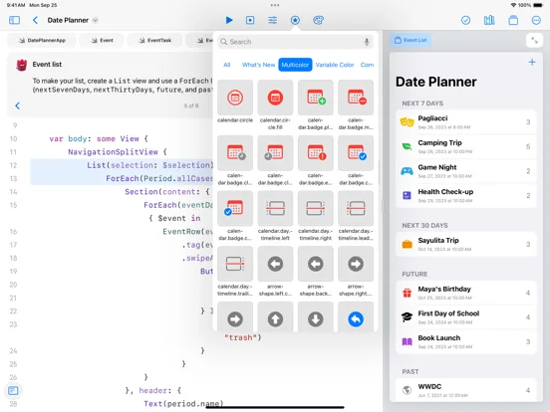Run the app with the play button

point(229,20)
